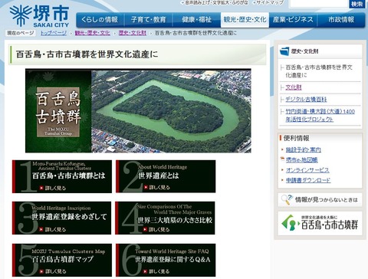Go to トップページ breadcrumb link
The width and height of the screenshot is (368, 279).
[54, 33]
